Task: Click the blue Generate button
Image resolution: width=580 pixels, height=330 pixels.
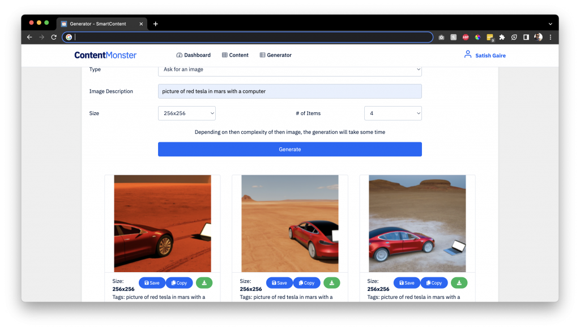Action: point(289,149)
